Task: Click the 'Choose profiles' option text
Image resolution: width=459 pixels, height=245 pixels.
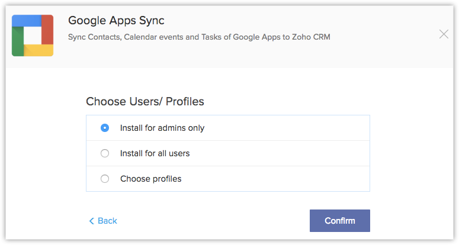Action: coord(150,179)
